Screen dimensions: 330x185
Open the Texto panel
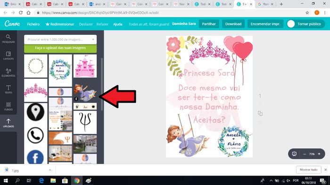click(8, 89)
